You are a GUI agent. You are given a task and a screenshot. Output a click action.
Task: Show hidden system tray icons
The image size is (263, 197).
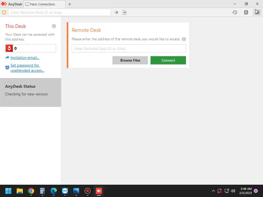tap(213, 191)
